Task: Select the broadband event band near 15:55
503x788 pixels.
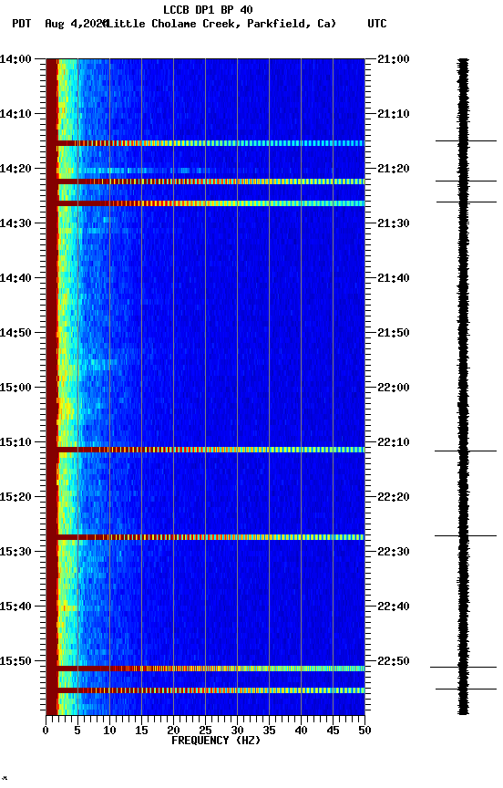Action: (x=205, y=690)
